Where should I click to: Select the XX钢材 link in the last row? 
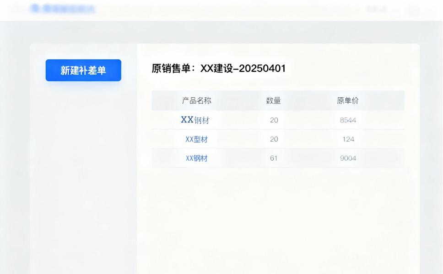pos(197,158)
